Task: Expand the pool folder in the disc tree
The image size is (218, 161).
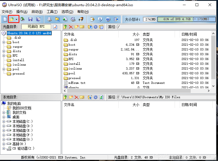Action: (x=4, y=69)
